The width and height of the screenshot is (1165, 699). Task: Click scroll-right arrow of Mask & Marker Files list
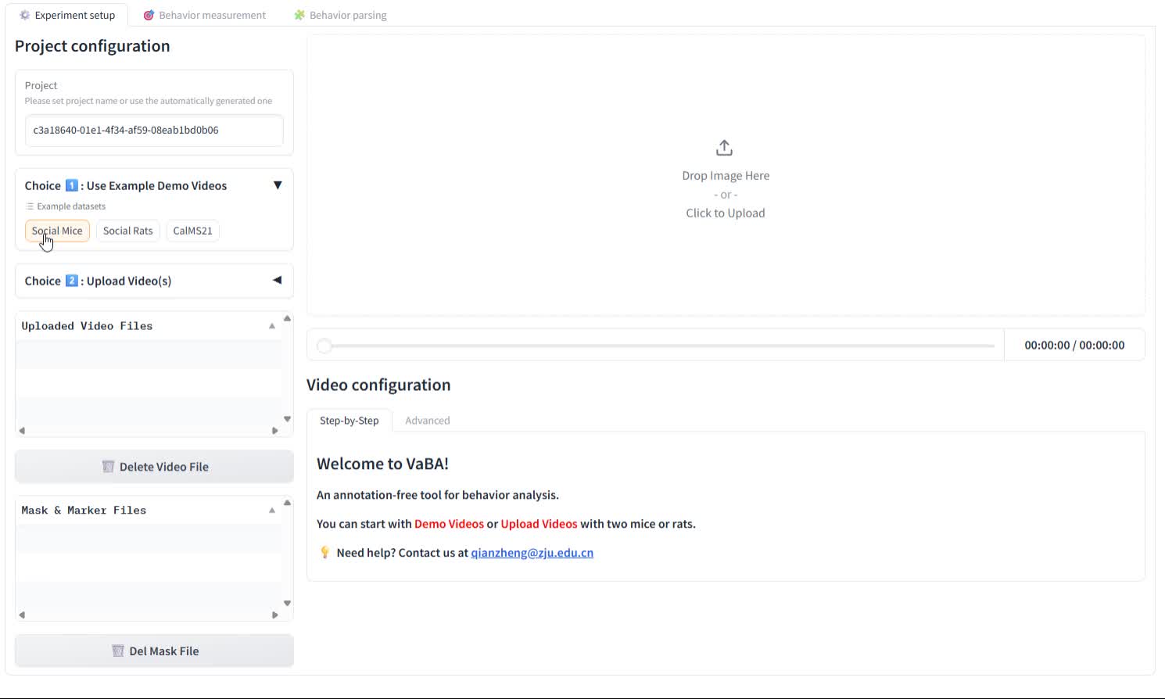coord(275,615)
